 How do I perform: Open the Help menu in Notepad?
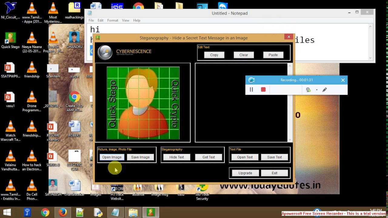137,20
